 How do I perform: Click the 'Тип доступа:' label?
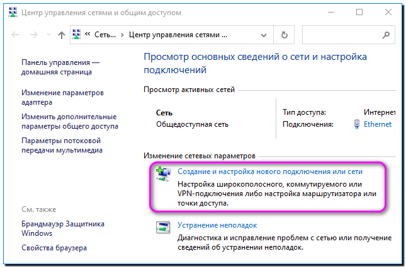[304, 112]
